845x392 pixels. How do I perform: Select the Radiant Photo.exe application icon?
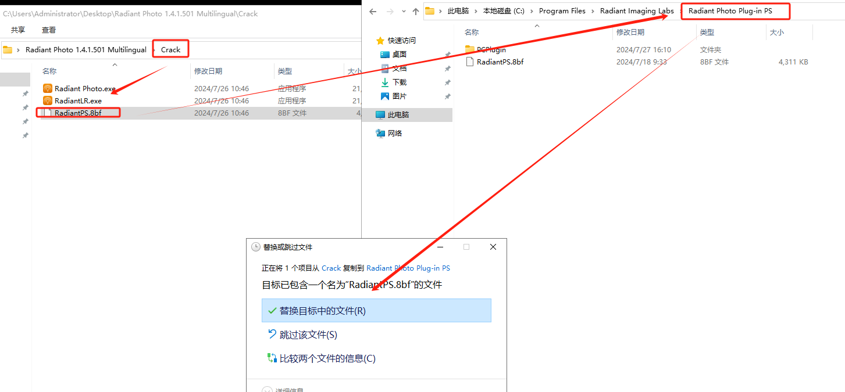pos(48,89)
